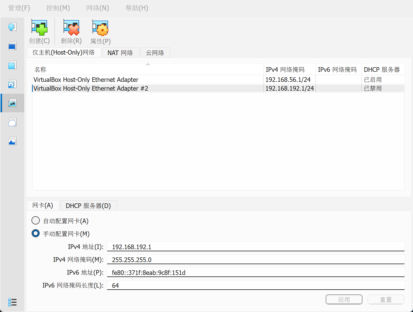Click the IPv6 地址(P) input field
The image size is (413, 312).
[256, 272]
